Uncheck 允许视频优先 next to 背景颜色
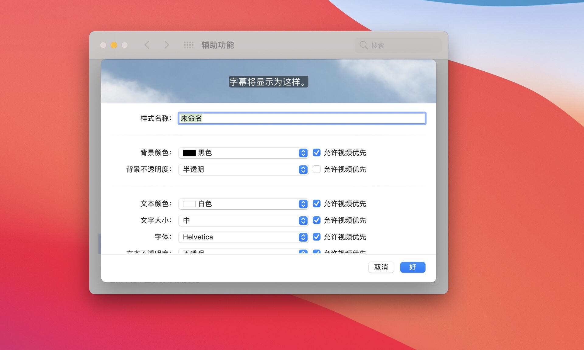Image resolution: width=584 pixels, height=350 pixels. coord(317,153)
